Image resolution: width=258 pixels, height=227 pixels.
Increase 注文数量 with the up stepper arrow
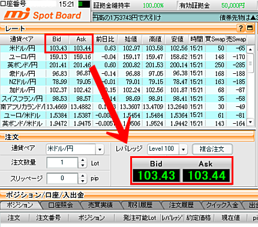[83, 160]
